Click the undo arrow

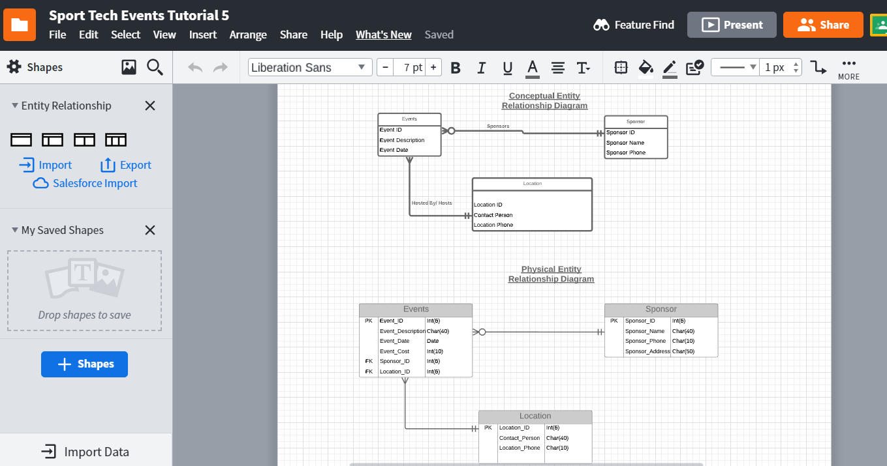click(x=195, y=67)
